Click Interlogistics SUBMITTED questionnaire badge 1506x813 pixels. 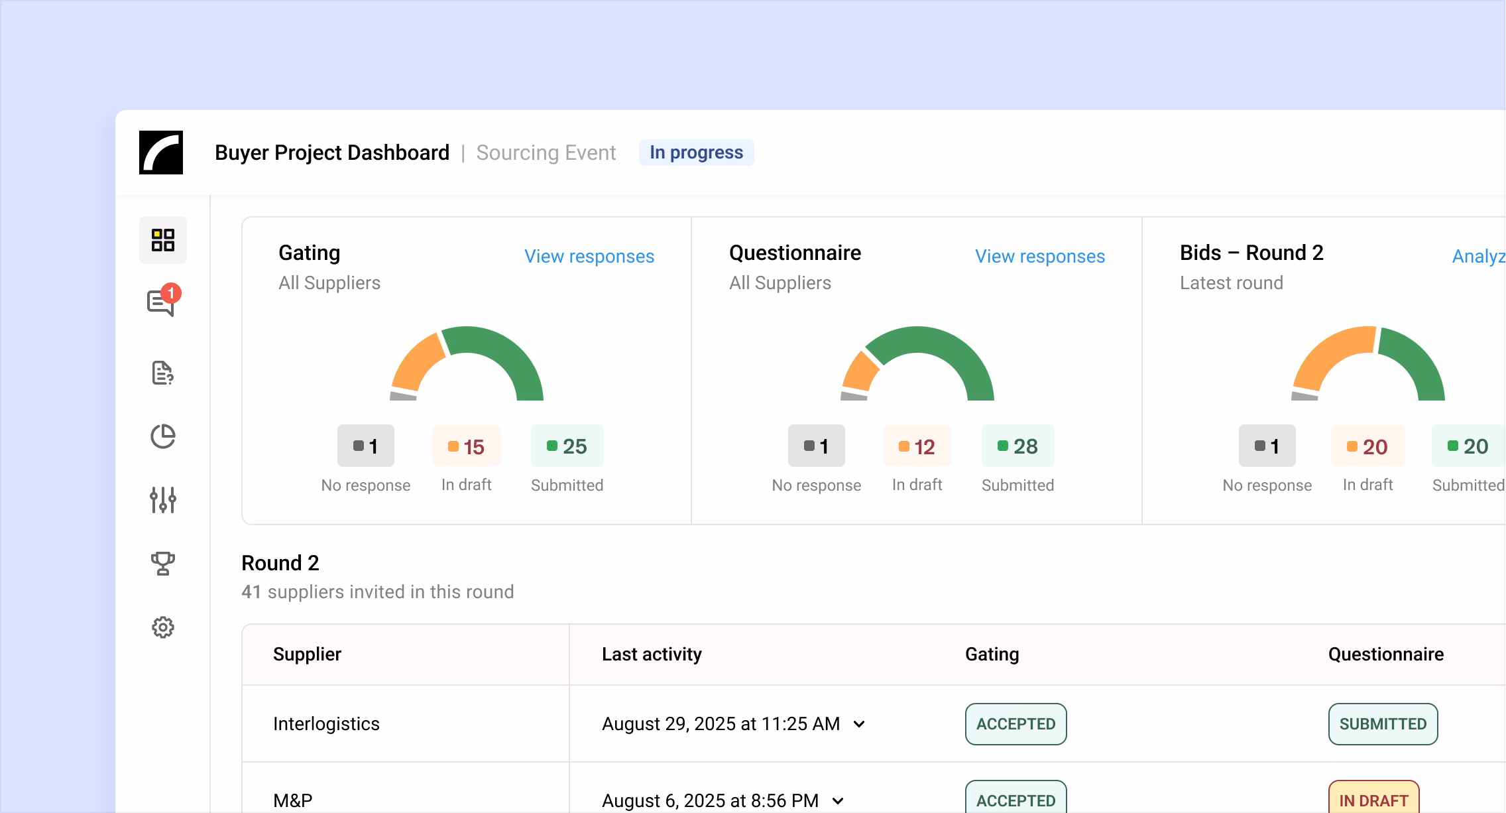pyautogui.click(x=1383, y=724)
